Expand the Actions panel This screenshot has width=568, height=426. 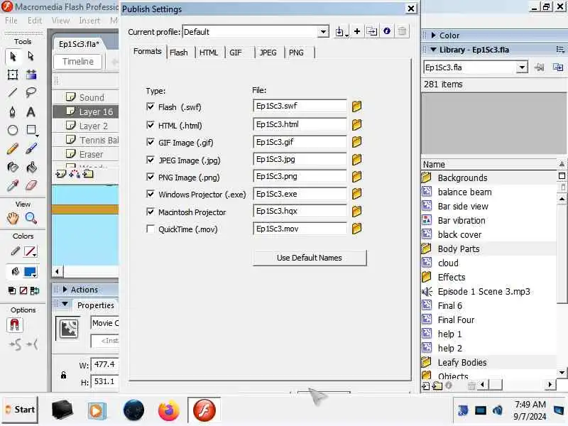click(x=65, y=290)
